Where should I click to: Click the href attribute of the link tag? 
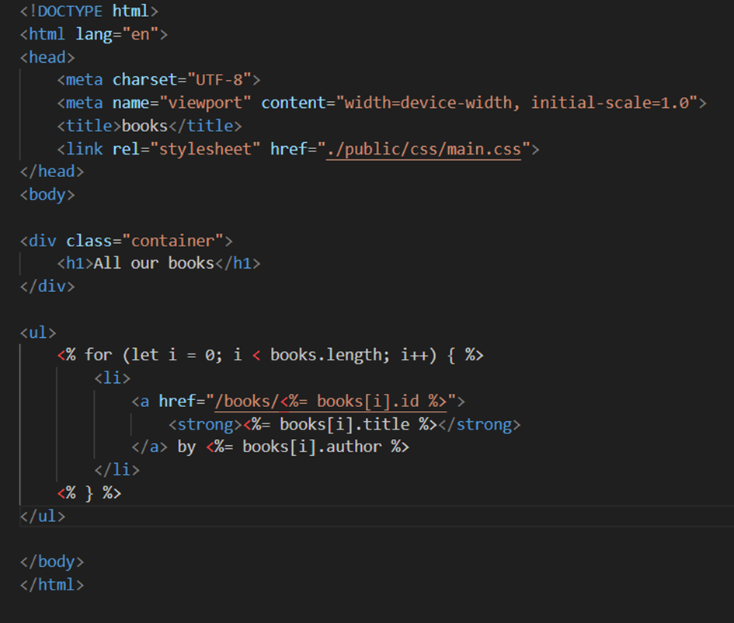tap(288, 149)
